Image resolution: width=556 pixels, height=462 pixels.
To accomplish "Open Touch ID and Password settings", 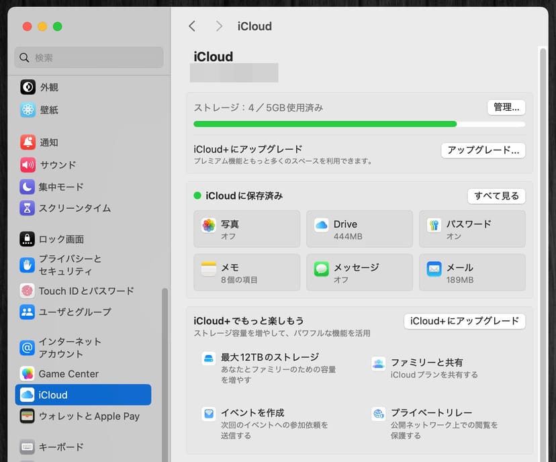I will (x=86, y=291).
